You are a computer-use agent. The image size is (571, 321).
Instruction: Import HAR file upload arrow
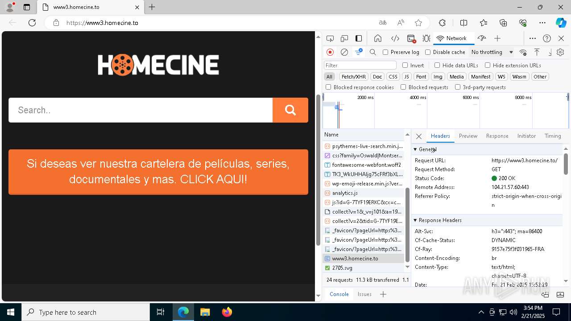pyautogui.click(x=537, y=52)
